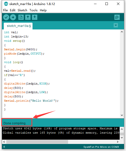Screen dimensions: 126x151
Task: Open the Help menu
Action: [43, 10]
